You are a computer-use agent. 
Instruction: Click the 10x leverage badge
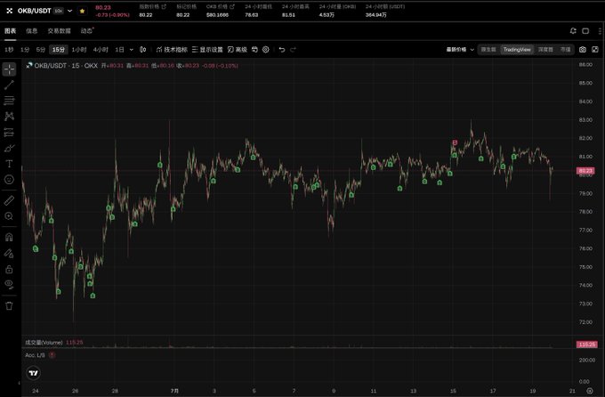pos(58,11)
